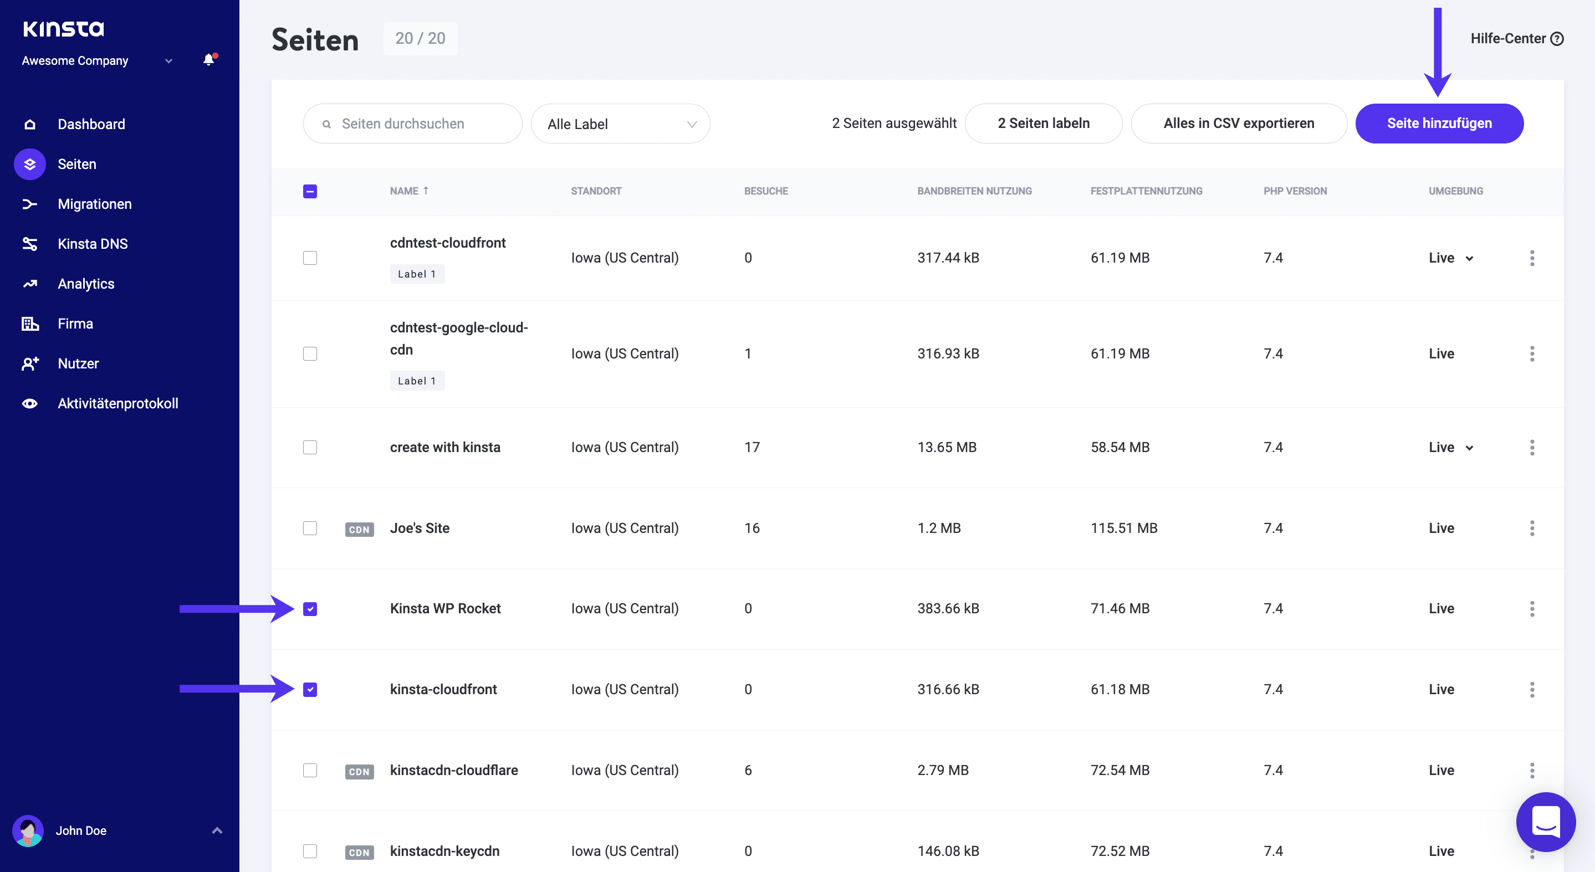Open the three-dot menu for kinsta-cloudfront
Image resolution: width=1595 pixels, height=872 pixels.
1532,689
